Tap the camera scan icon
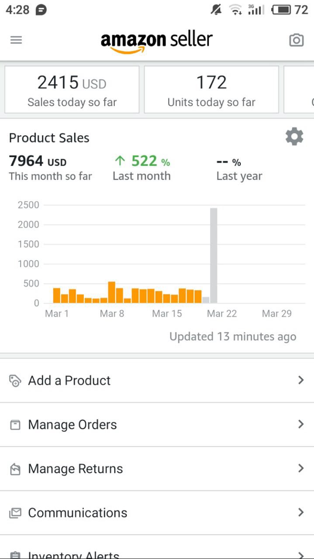 click(x=297, y=40)
